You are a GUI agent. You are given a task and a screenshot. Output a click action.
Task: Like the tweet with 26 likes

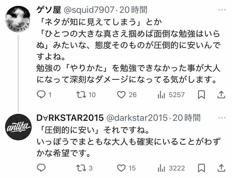[x=127, y=95]
